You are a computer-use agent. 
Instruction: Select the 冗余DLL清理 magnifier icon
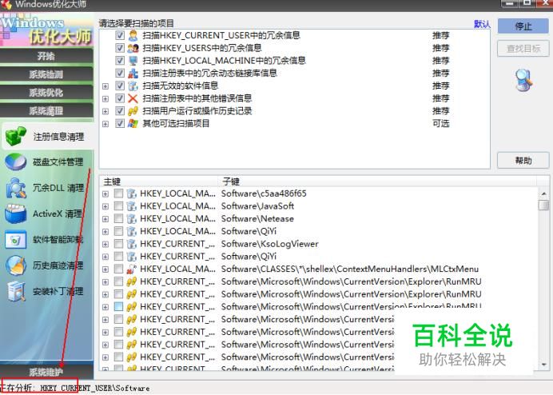(x=16, y=188)
